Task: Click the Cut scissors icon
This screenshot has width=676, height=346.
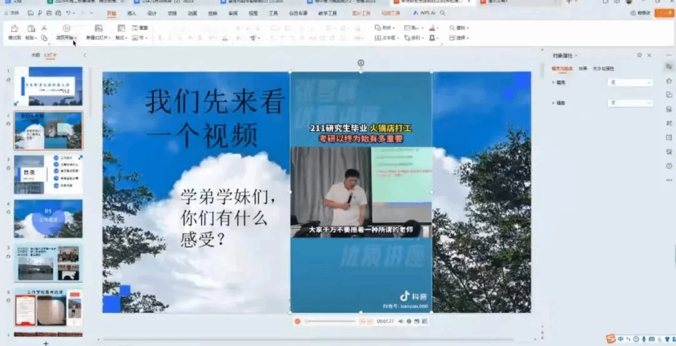Action: (44, 28)
